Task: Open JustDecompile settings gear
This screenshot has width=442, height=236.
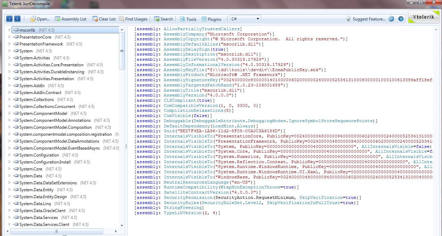Action: [391, 19]
